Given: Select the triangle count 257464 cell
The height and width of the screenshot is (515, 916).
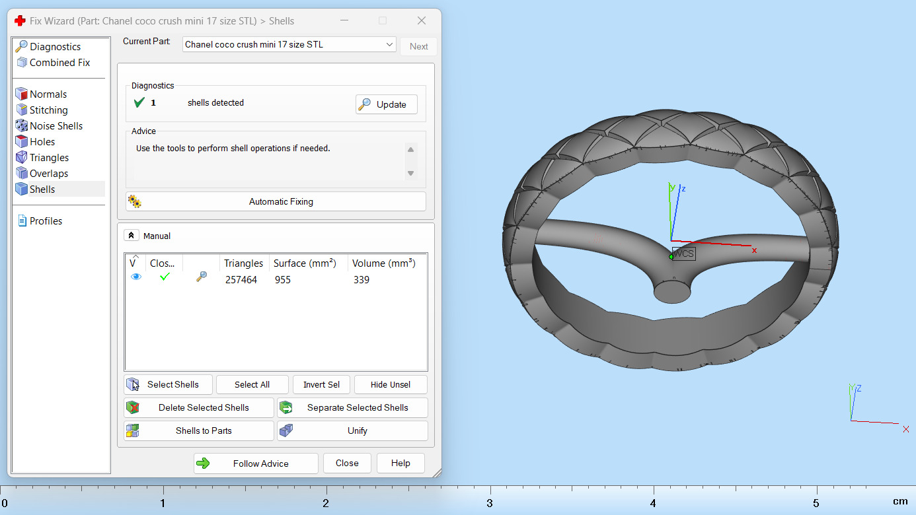Looking at the screenshot, I should pyautogui.click(x=241, y=280).
